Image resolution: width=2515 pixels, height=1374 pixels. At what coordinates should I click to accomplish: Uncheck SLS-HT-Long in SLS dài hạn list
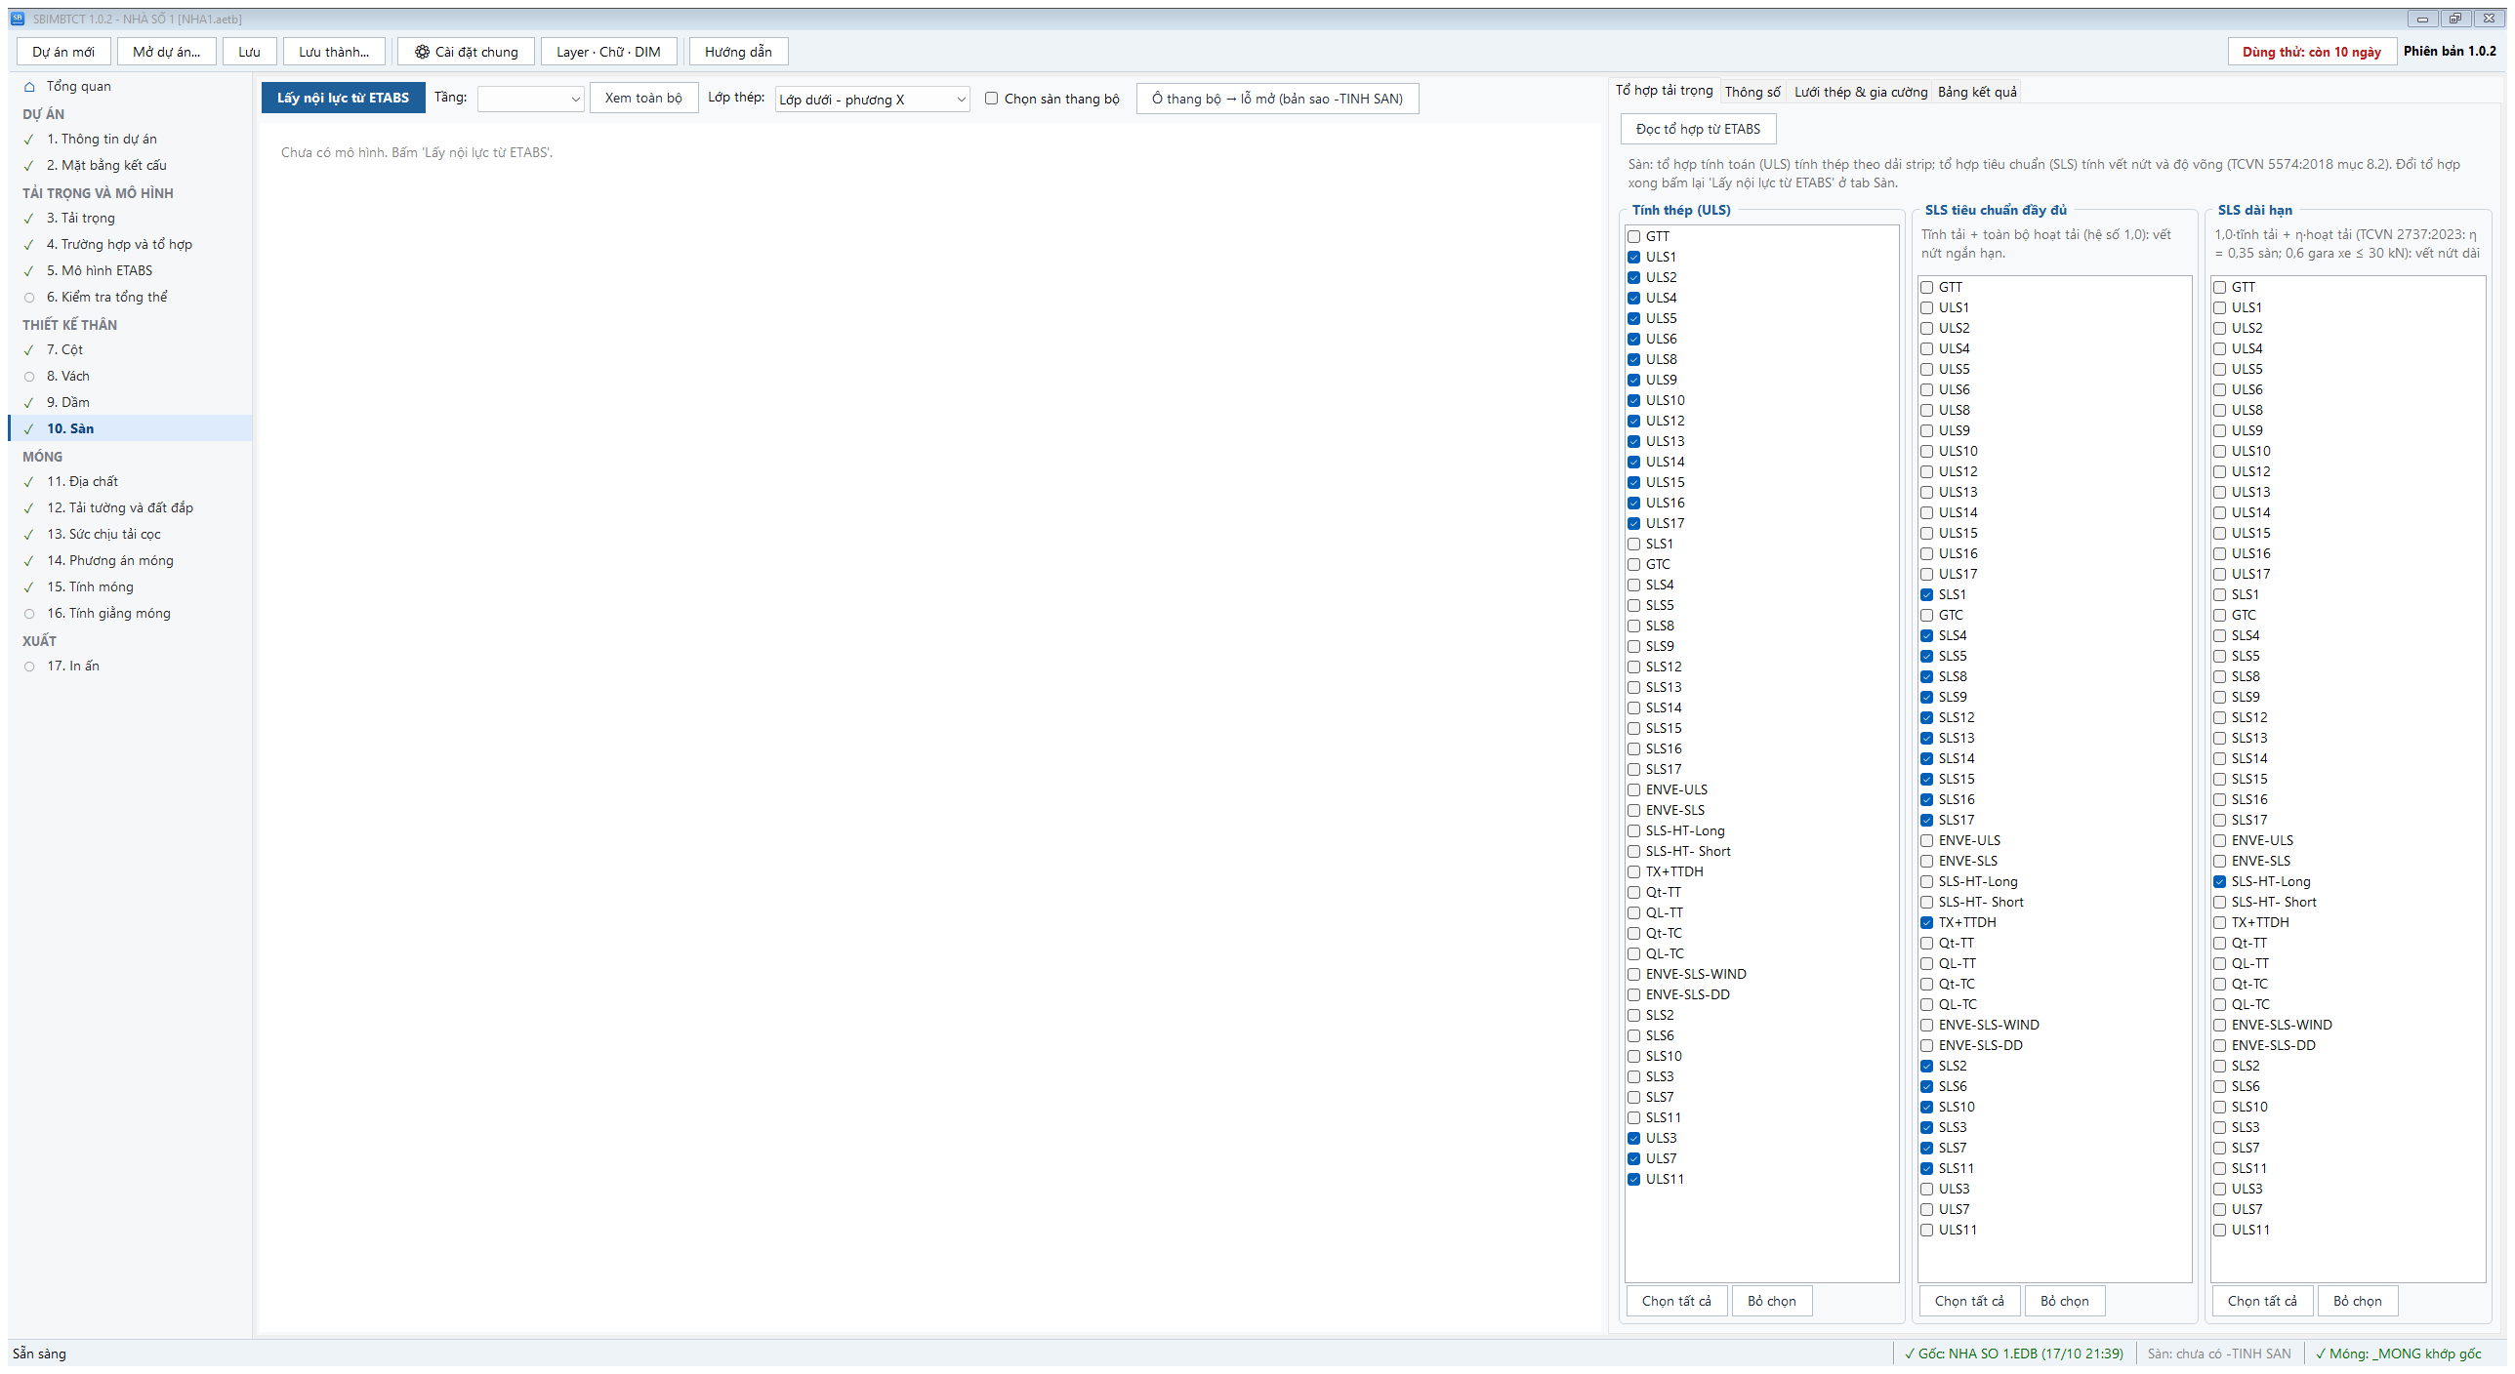click(x=2219, y=881)
